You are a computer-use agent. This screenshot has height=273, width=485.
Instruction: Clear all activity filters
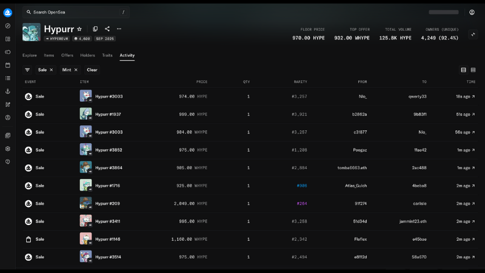click(x=92, y=70)
